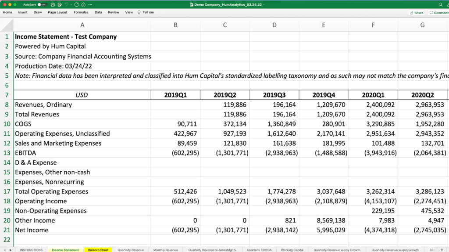
Task: Switch to the Balance Sheet sheet tab
Action: click(98, 250)
